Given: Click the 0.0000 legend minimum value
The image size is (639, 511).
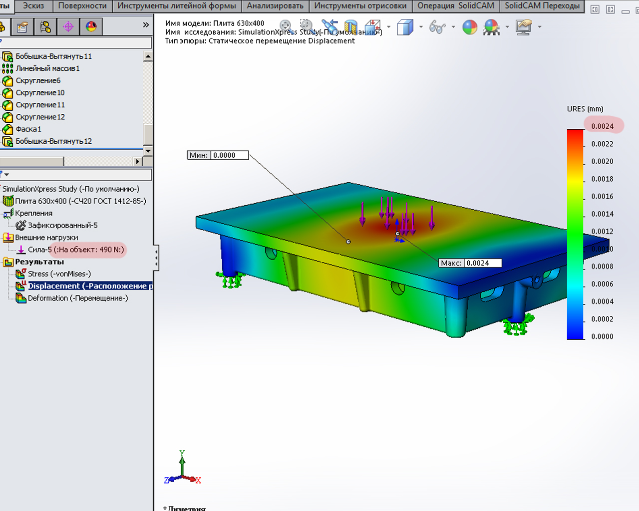Looking at the screenshot, I should [x=602, y=336].
